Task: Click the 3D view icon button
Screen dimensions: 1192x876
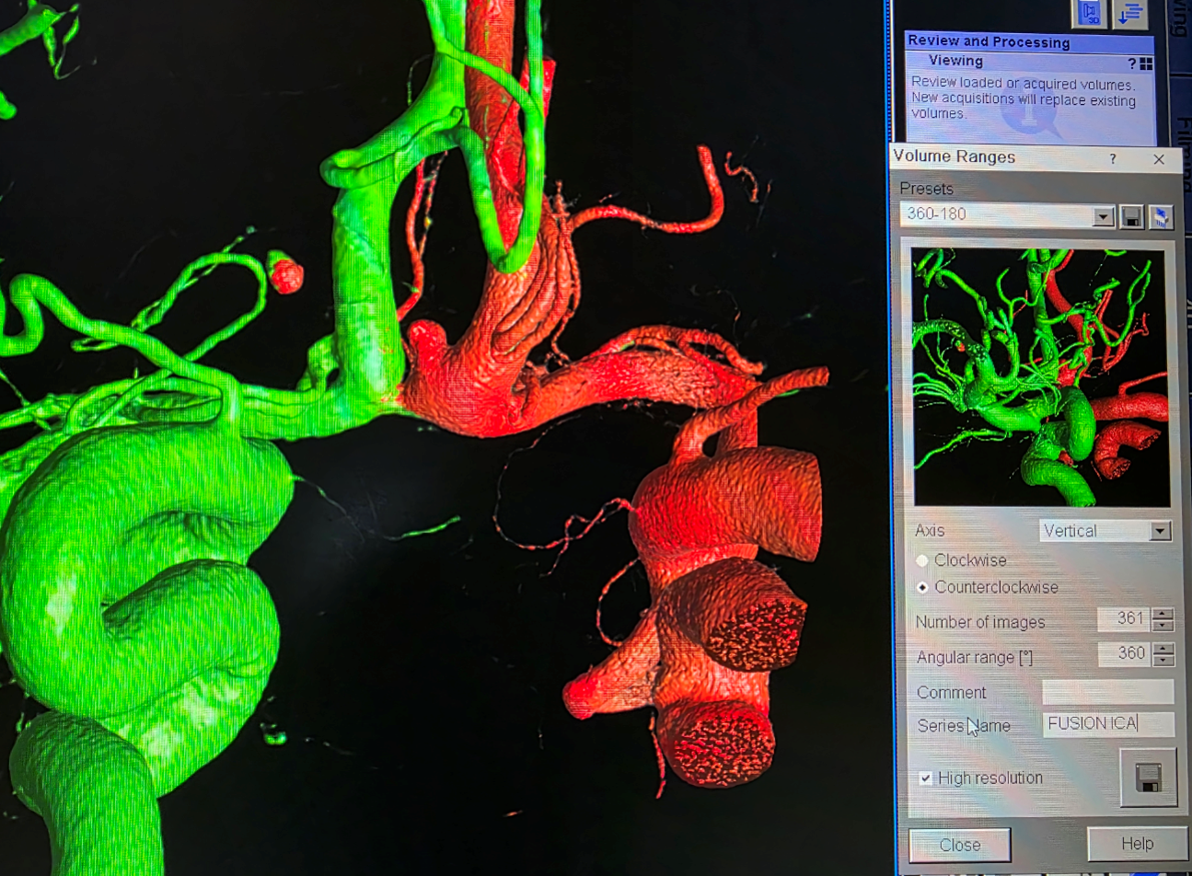Action: point(1090,13)
